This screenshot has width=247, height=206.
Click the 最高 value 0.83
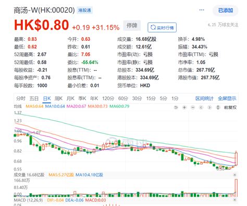pos(32,39)
